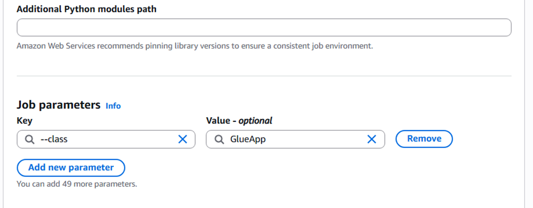The width and height of the screenshot is (533, 208).
Task: Click Add new parameter button
Action: click(x=71, y=168)
